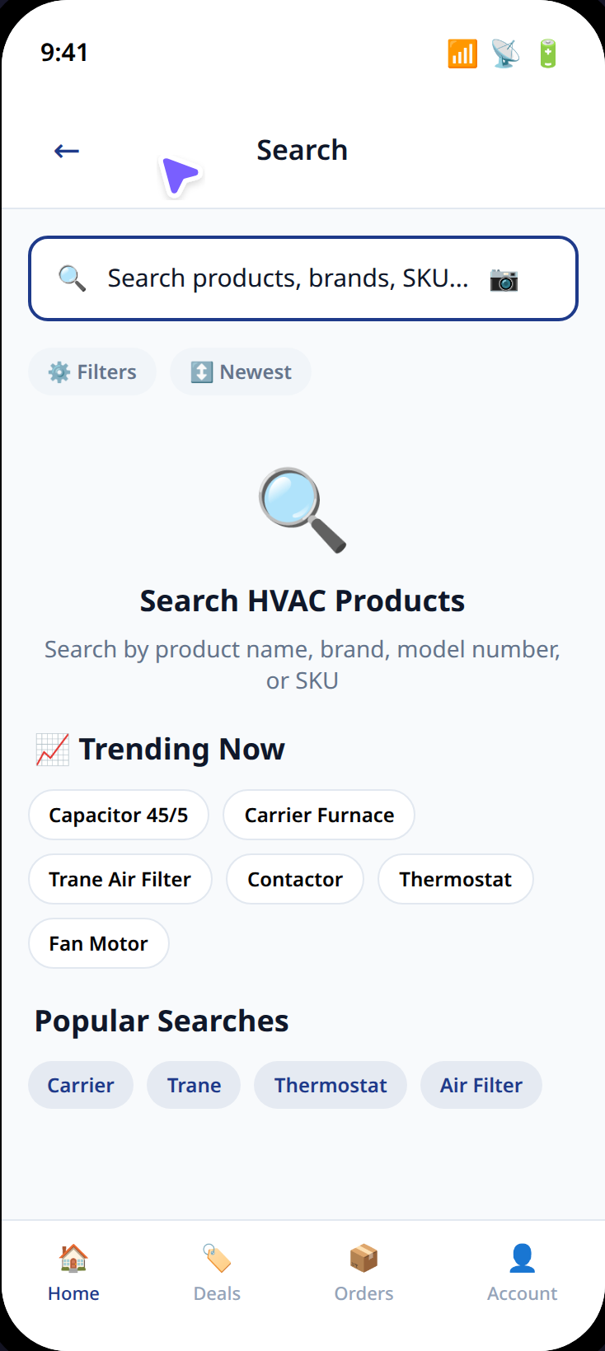Click the magnifying glass icon in search bar

[x=72, y=278]
